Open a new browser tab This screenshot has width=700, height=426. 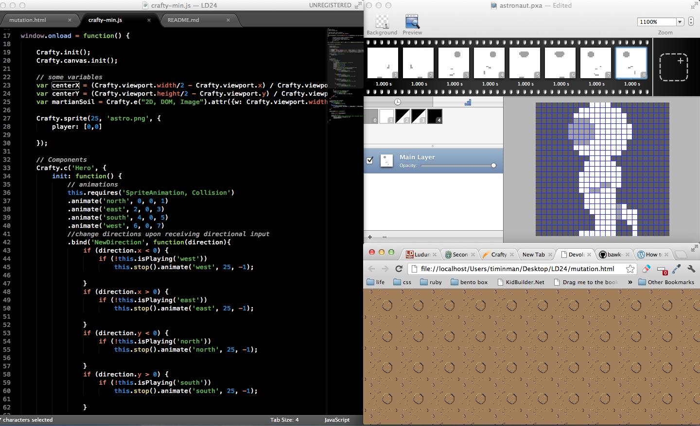click(681, 255)
